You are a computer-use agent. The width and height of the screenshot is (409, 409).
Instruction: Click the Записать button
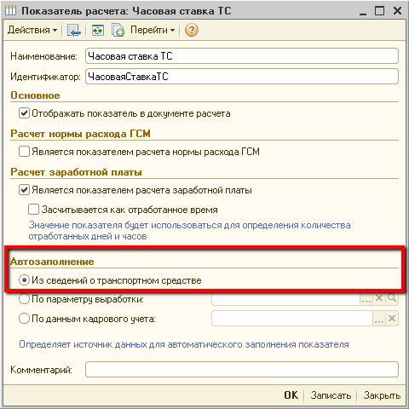point(331,395)
